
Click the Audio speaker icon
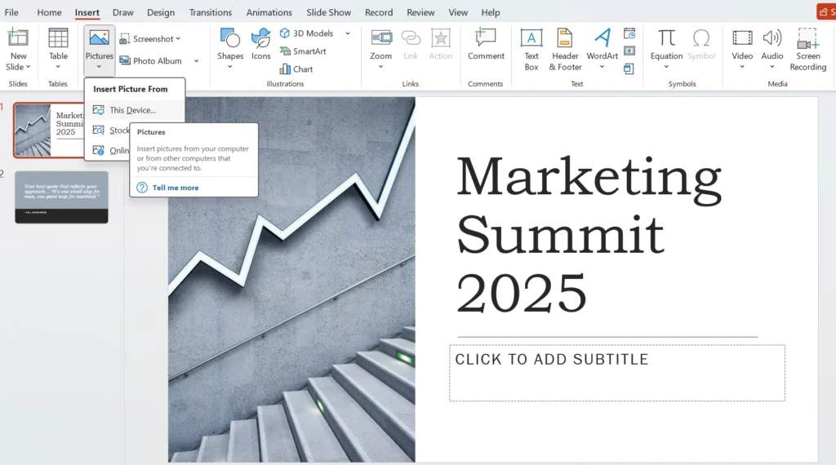[x=772, y=38]
